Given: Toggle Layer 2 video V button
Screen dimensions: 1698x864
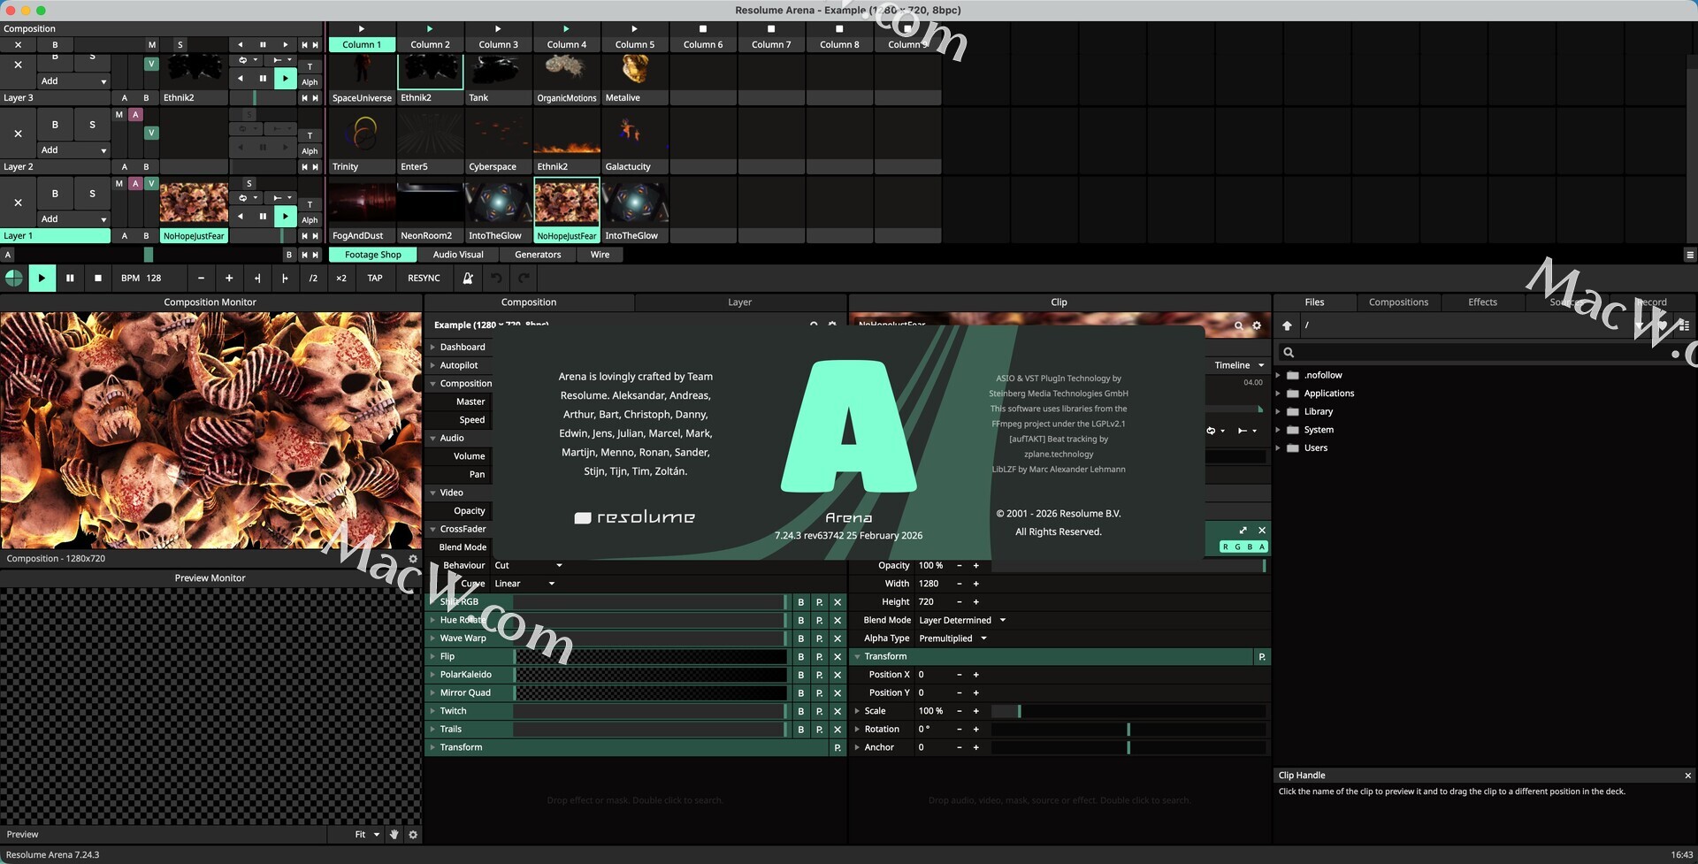Looking at the screenshot, I should tap(151, 133).
